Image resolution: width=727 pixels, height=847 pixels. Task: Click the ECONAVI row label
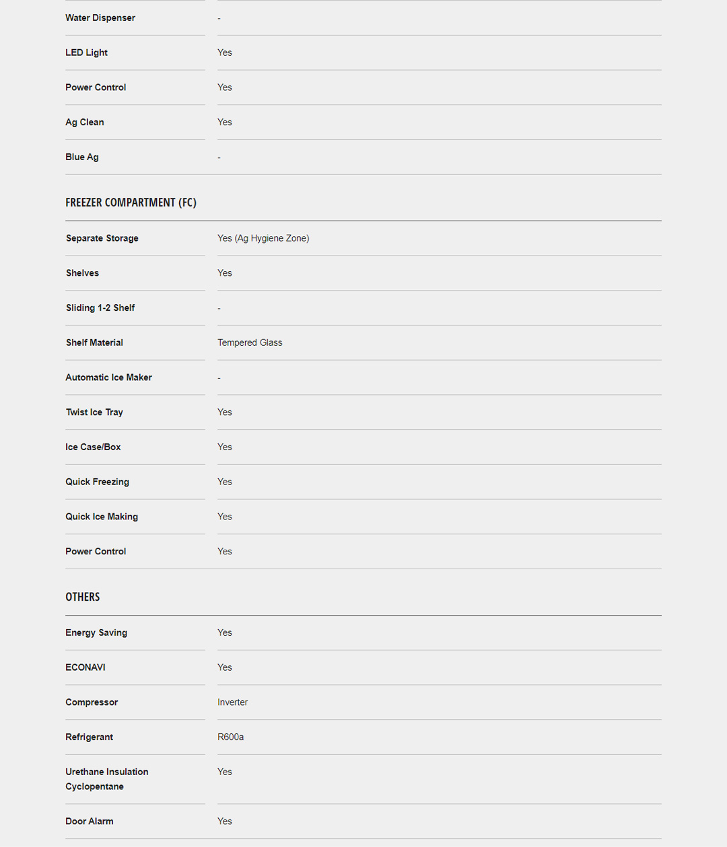click(85, 667)
